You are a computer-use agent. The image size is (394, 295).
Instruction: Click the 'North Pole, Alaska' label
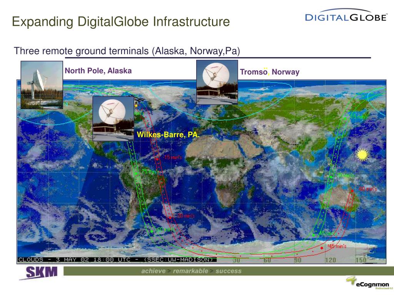coord(98,71)
